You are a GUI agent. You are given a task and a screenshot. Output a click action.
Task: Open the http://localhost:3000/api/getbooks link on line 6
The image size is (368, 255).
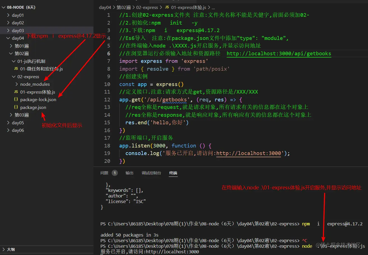[x=279, y=54]
